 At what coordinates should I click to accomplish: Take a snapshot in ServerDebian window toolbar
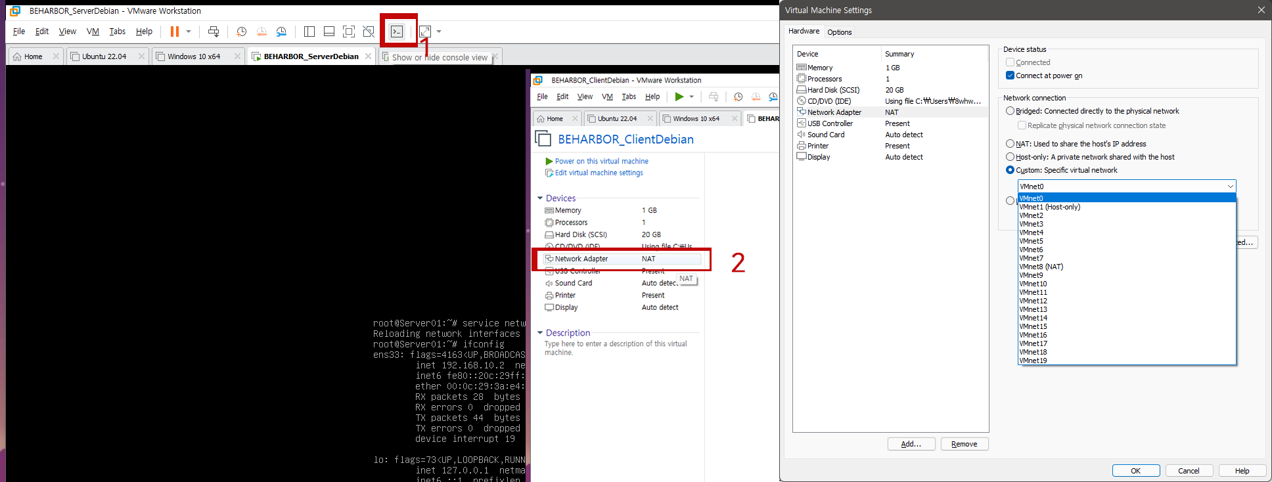point(242,32)
